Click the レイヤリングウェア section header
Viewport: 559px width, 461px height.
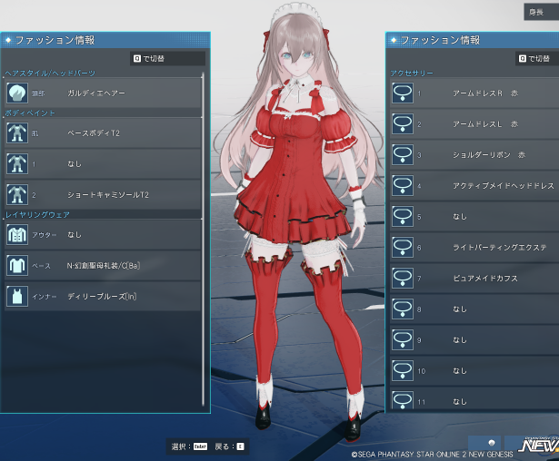coord(38,215)
